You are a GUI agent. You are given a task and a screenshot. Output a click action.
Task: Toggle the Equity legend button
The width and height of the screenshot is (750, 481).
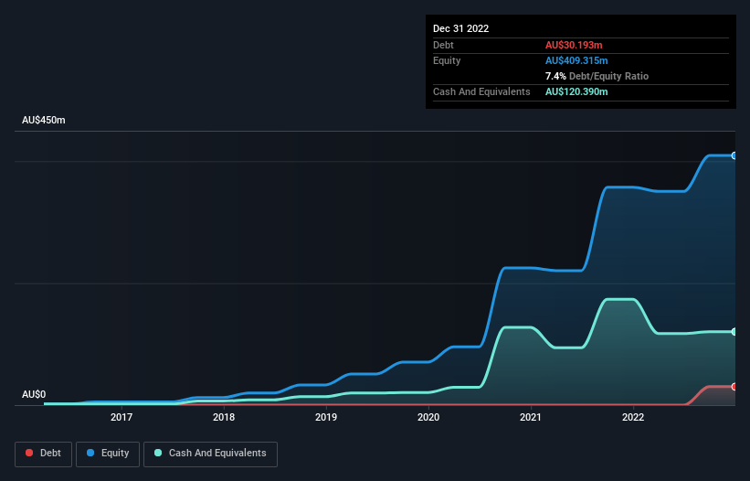tap(108, 454)
